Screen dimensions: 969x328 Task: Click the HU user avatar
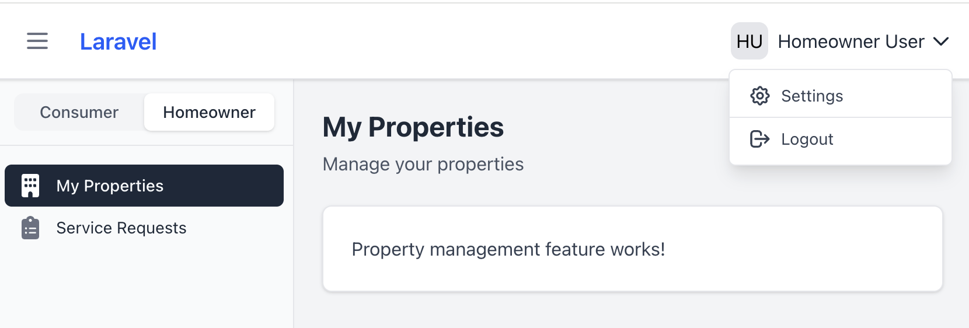[749, 41]
